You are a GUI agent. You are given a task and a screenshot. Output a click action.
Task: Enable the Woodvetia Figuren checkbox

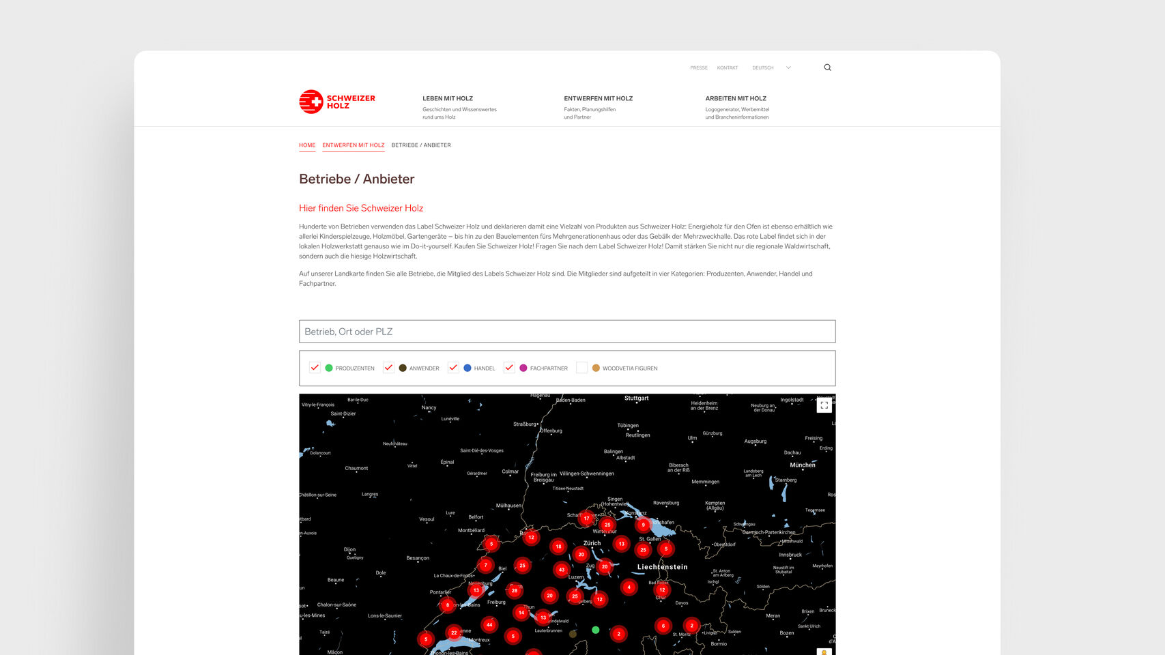point(581,368)
